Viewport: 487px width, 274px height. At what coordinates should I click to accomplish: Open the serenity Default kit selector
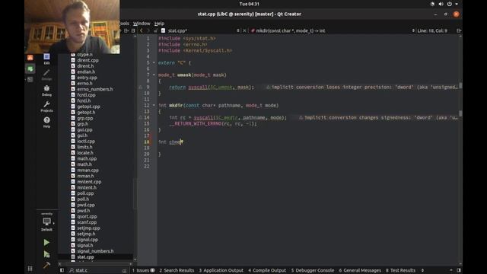pyautogui.click(x=46, y=222)
